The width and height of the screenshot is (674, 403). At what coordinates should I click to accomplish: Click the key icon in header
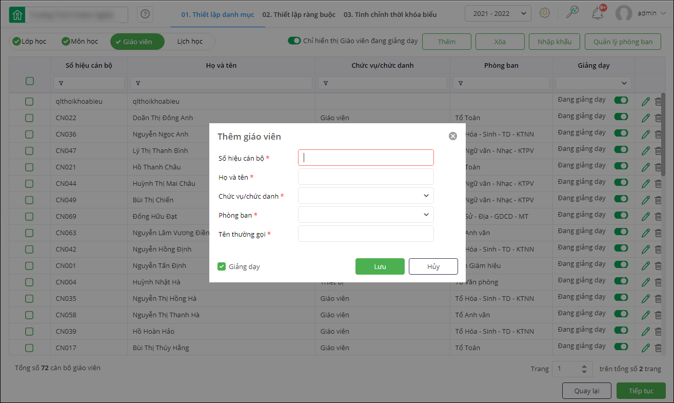click(x=572, y=13)
